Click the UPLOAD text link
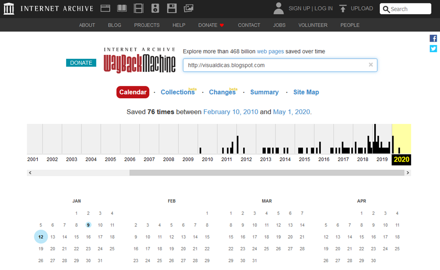Screen dimensions: 440x270 [362, 9]
